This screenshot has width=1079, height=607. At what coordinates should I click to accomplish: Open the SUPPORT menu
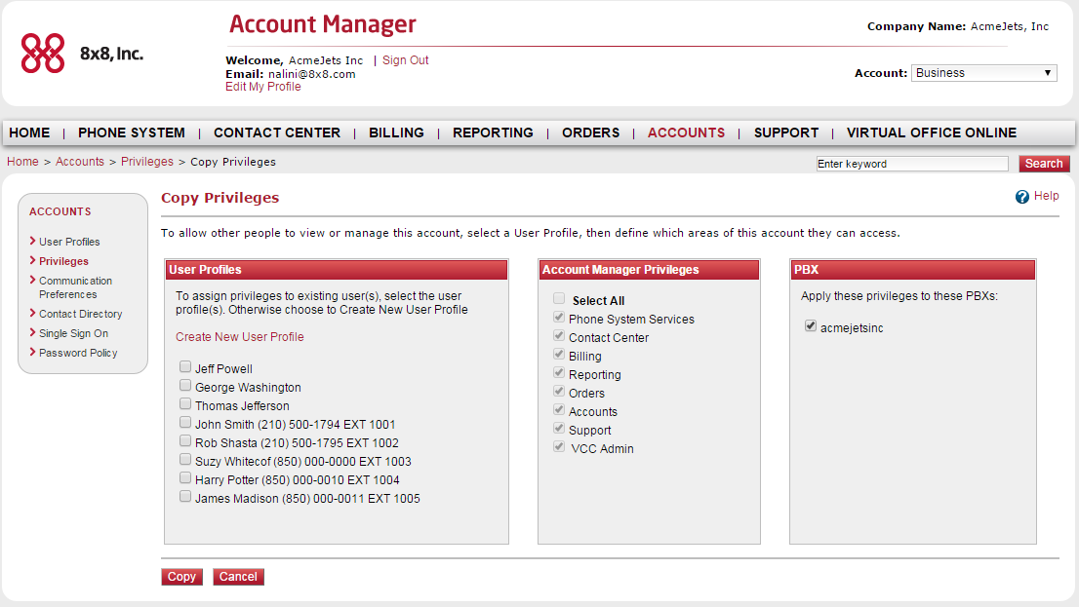(x=786, y=133)
